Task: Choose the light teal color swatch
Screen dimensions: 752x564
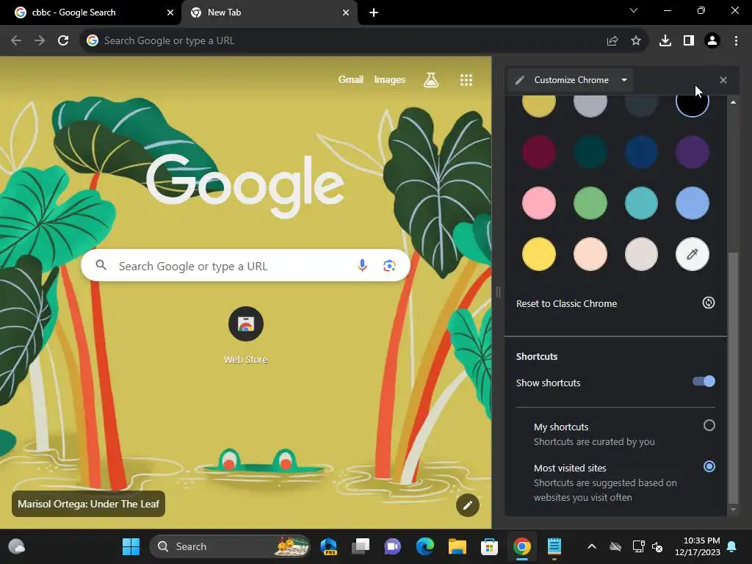Action: point(641,203)
